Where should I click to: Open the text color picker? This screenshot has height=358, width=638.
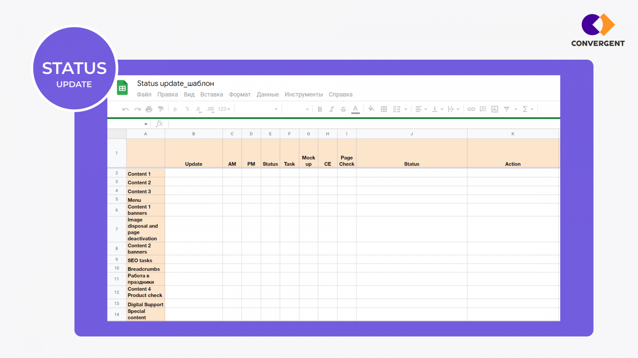tap(355, 109)
